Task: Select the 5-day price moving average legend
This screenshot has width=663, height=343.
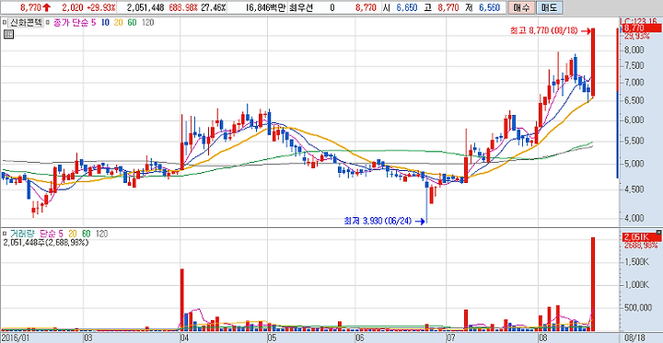Action: [x=93, y=23]
